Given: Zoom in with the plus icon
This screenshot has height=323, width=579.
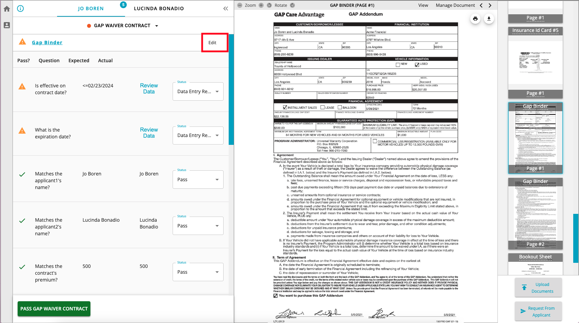Looking at the screenshot, I should [261, 5].
